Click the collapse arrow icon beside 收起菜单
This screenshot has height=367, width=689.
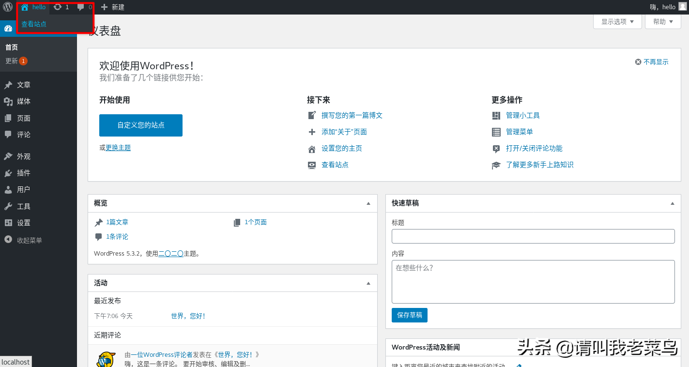[8, 240]
